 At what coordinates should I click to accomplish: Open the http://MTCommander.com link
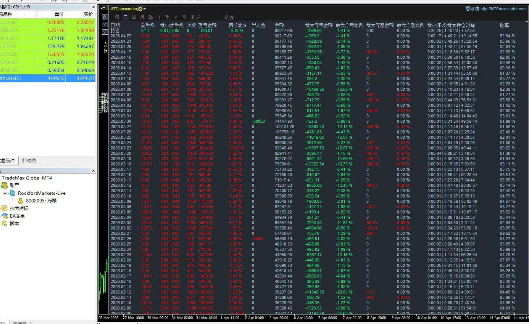503,9
